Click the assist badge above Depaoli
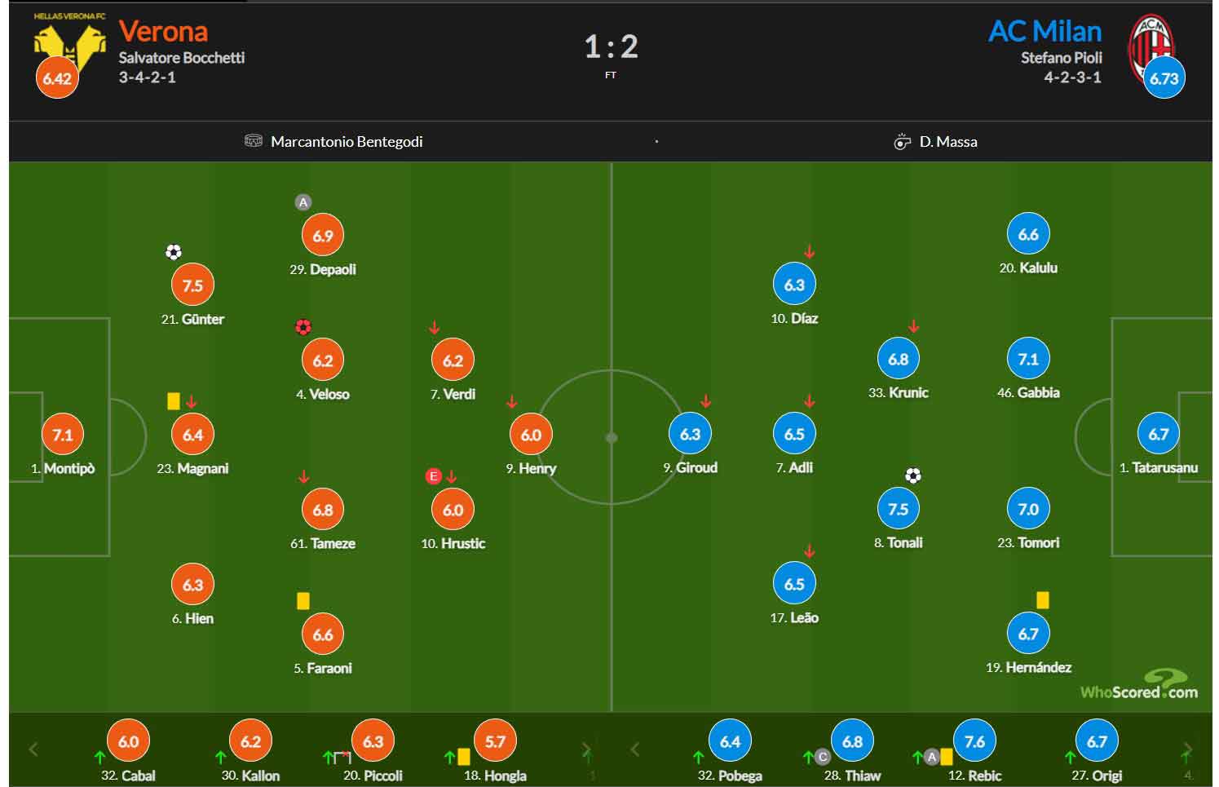This screenshot has height=787, width=1219. [303, 202]
